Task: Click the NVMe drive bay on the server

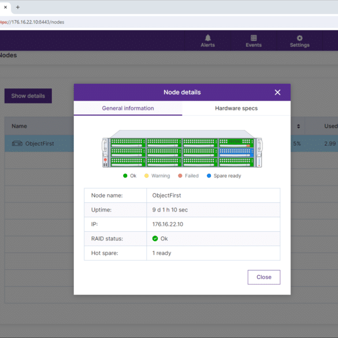Action: coord(236,143)
